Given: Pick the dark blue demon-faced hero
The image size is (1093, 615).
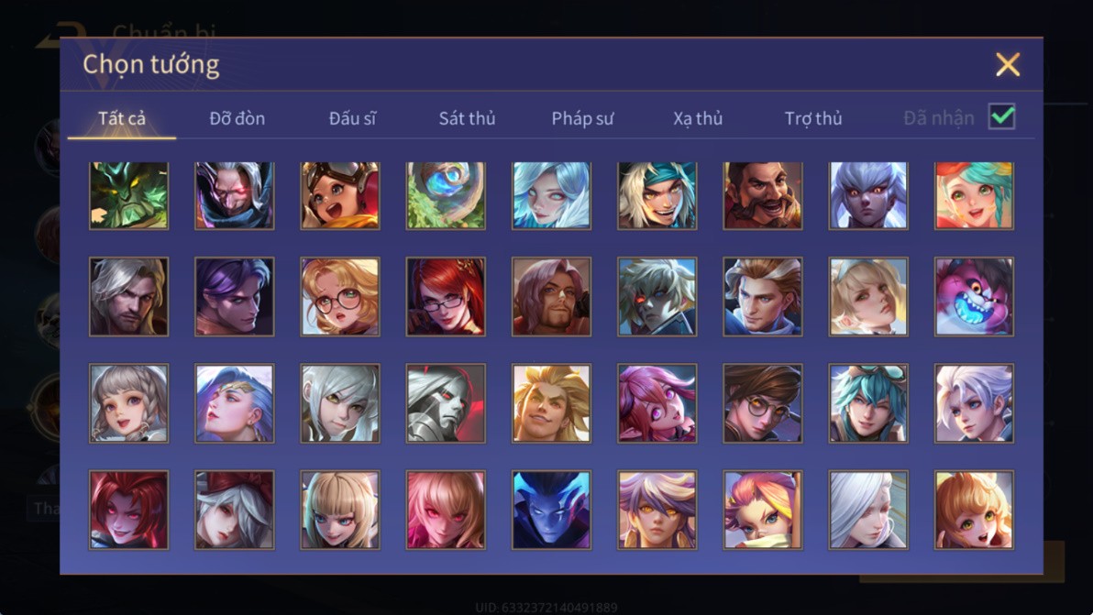Looking at the screenshot, I should coord(551,510).
